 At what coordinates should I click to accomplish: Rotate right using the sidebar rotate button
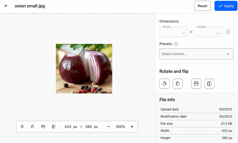178,84
